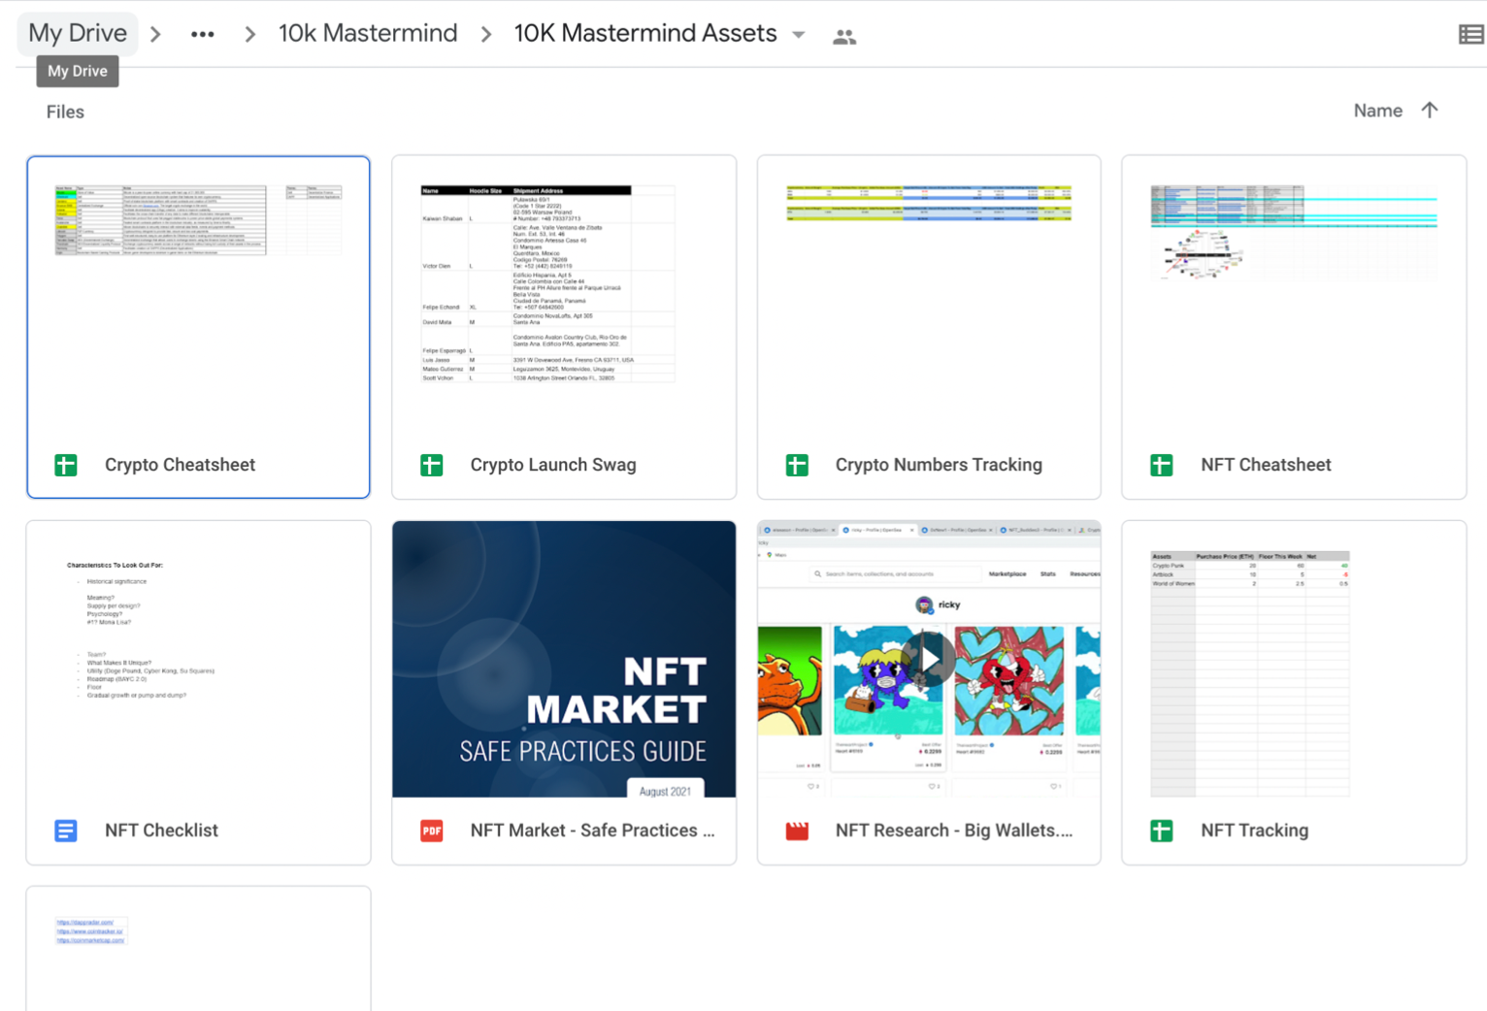Viewport: 1487px width, 1011px height.
Task: Select the Crypto Launch Swag preview thumbnail
Action: click(564, 294)
